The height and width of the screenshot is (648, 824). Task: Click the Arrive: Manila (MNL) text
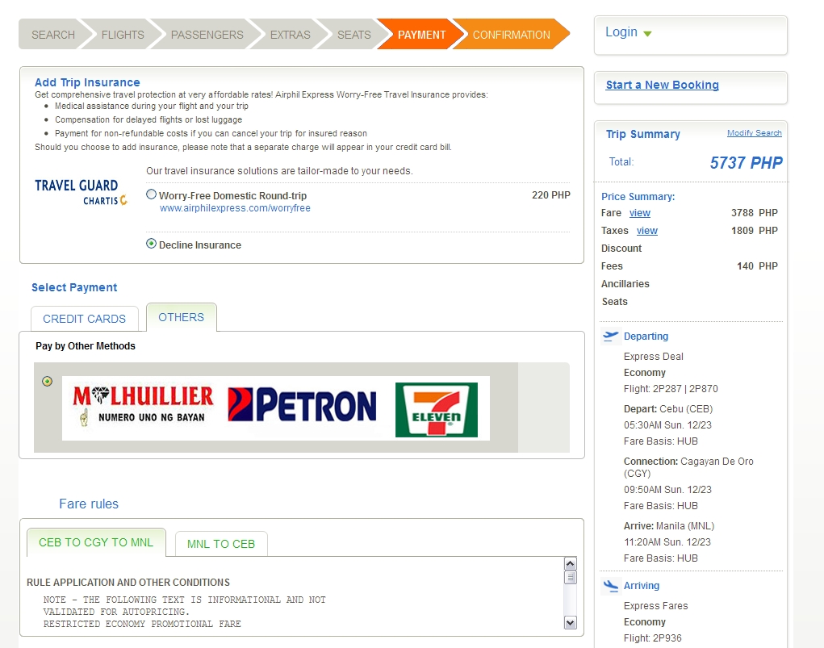point(669,526)
